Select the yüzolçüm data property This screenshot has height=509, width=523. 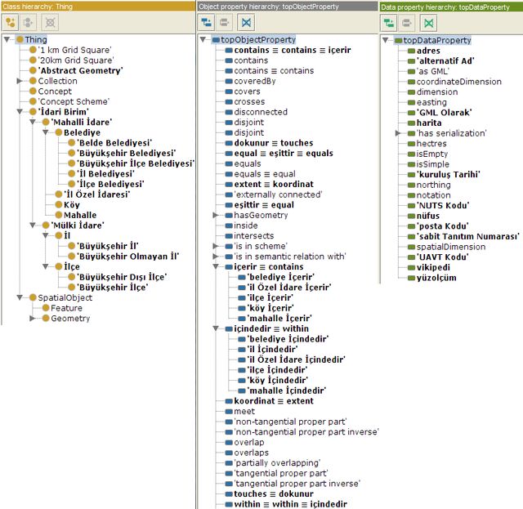point(432,278)
